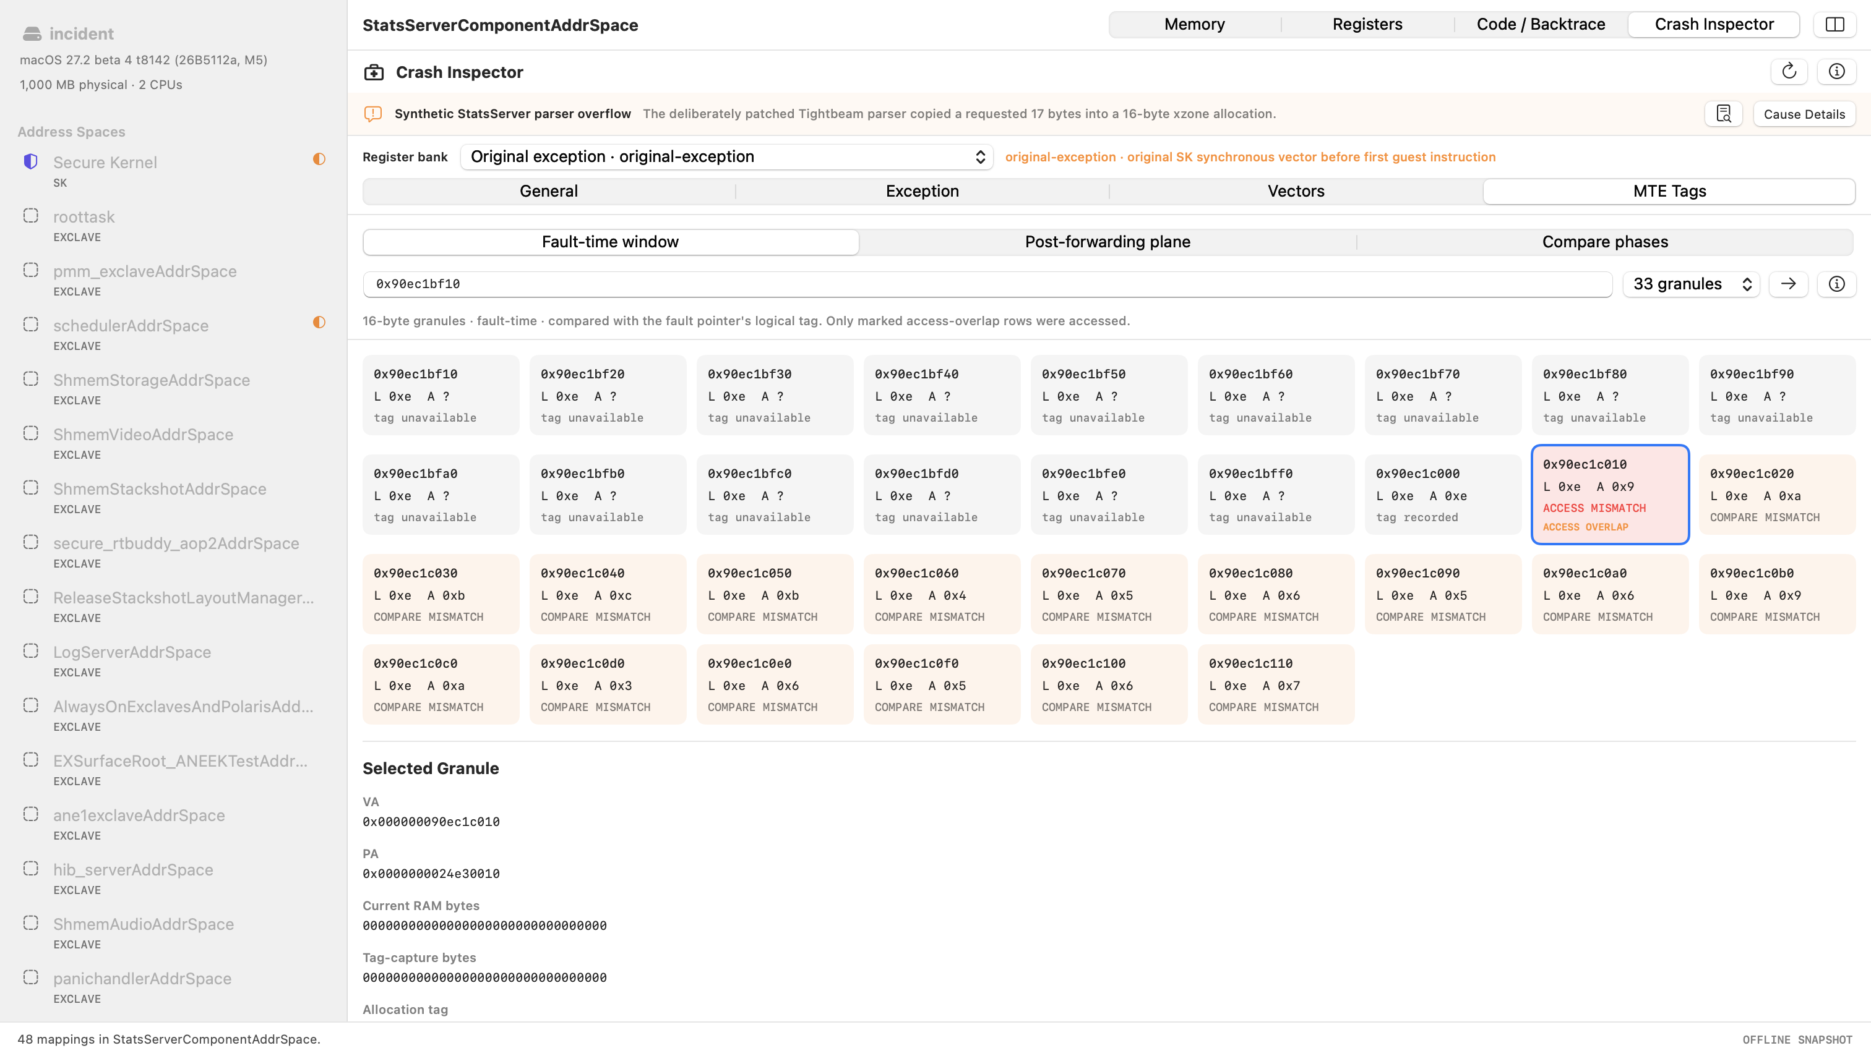Click the roottask exclave icon
The height and width of the screenshot is (1056, 1871).
[30, 216]
